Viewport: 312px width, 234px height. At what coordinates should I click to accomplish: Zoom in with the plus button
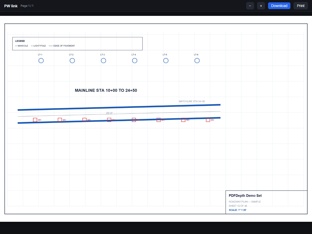(x=261, y=6)
